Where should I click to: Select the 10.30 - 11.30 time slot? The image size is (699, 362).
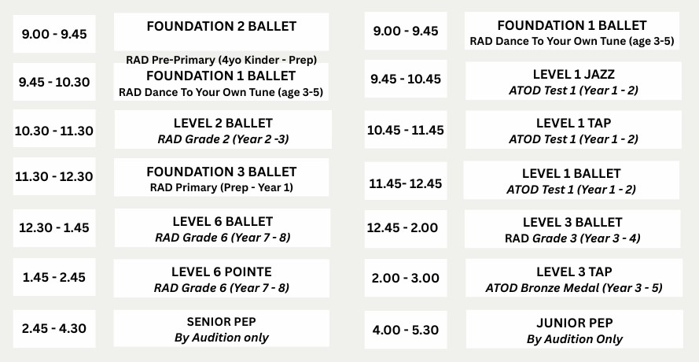pos(53,131)
